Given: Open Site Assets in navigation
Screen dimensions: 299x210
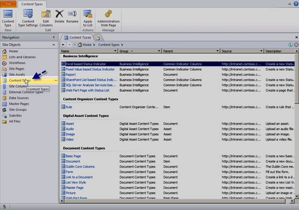Looking at the screenshot, I should coord(17,75).
